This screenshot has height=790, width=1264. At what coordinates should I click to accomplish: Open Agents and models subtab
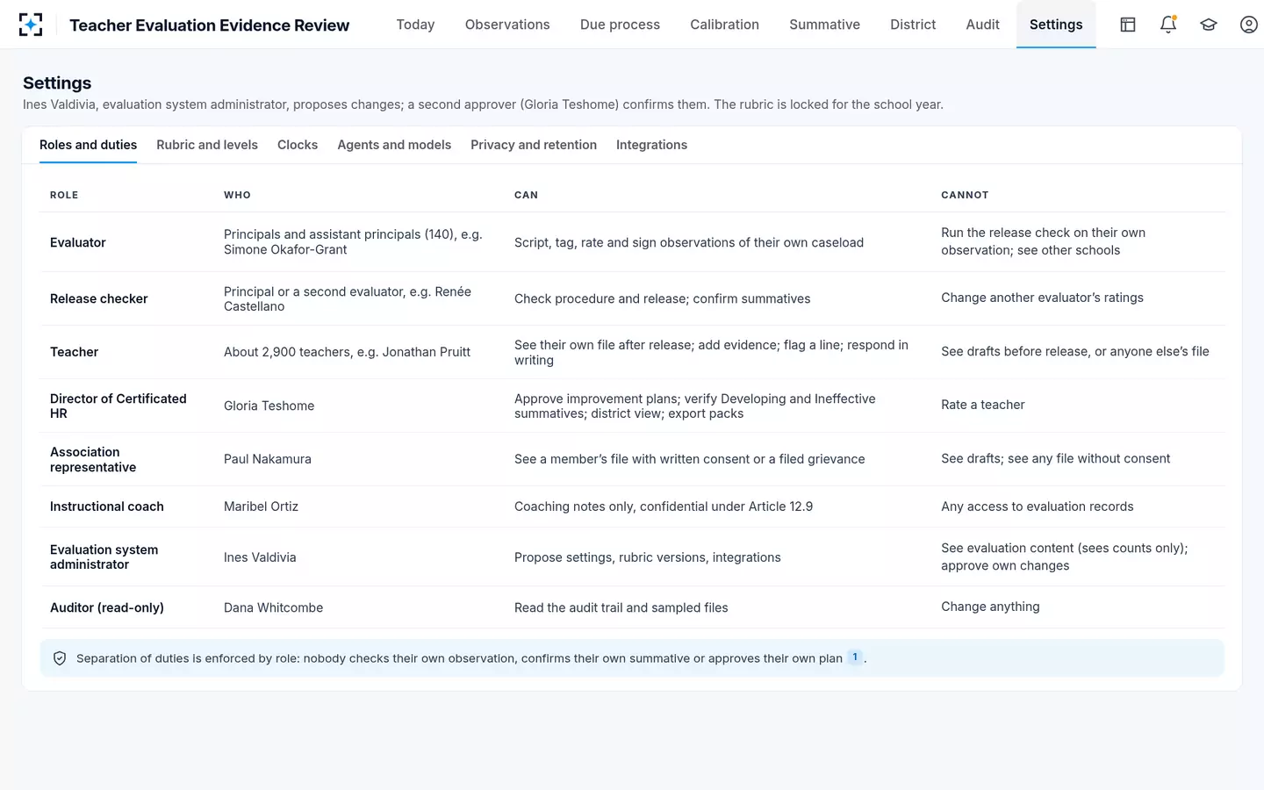394,145
